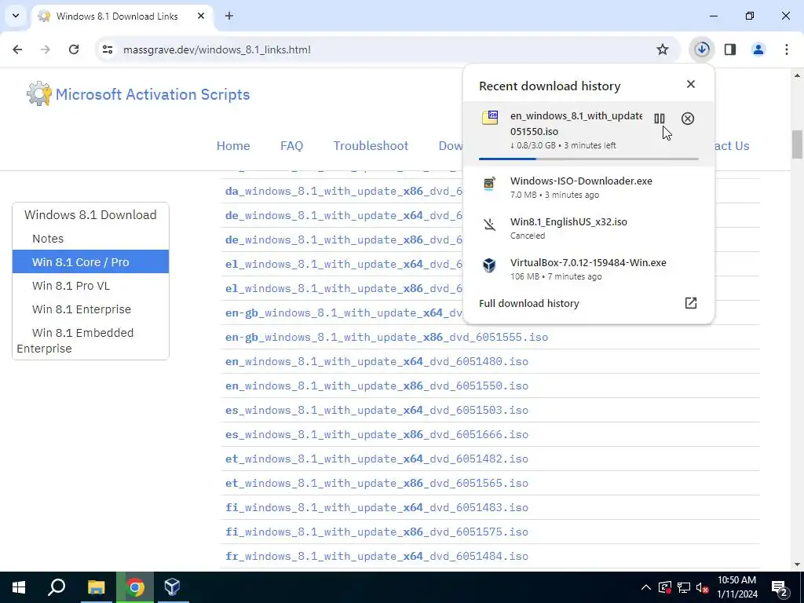Viewport: 804px width, 603px height.
Task: Click the Full download history label
Action: 528,304
